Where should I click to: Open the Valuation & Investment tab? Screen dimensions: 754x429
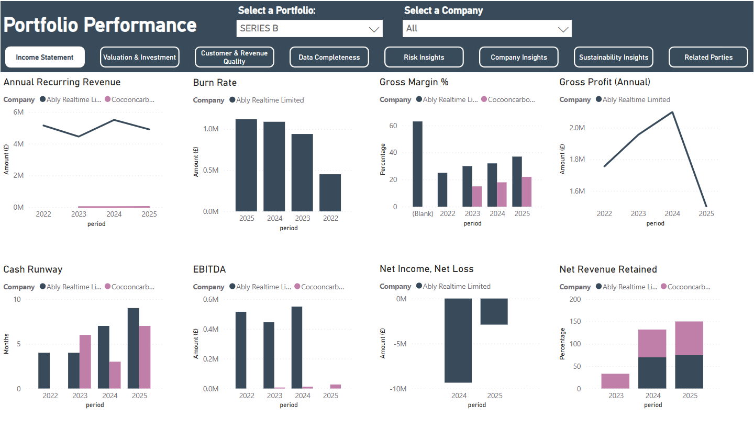click(140, 57)
